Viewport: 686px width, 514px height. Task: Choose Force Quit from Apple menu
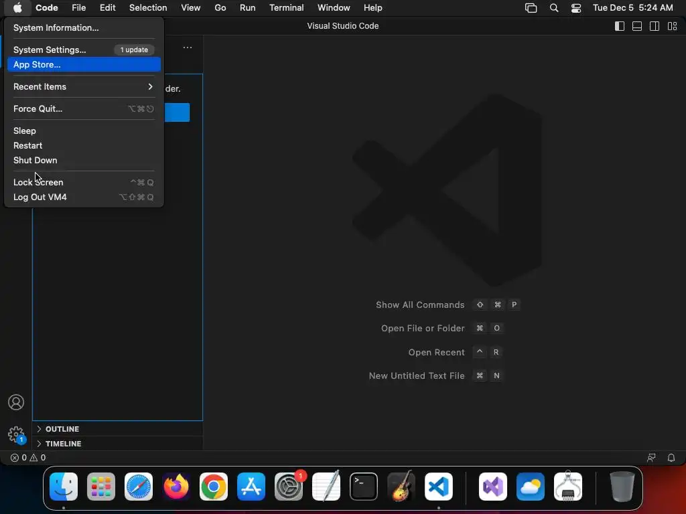click(x=84, y=109)
